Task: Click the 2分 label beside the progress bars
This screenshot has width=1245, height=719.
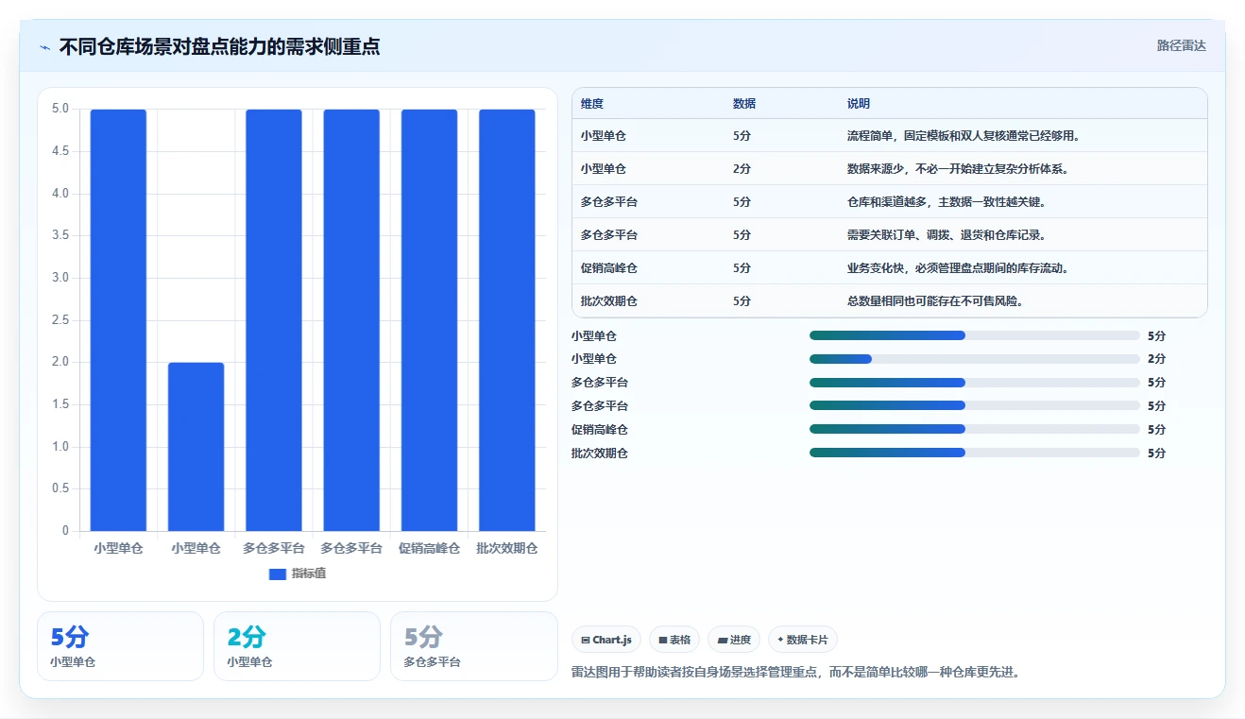Action: [x=1156, y=359]
